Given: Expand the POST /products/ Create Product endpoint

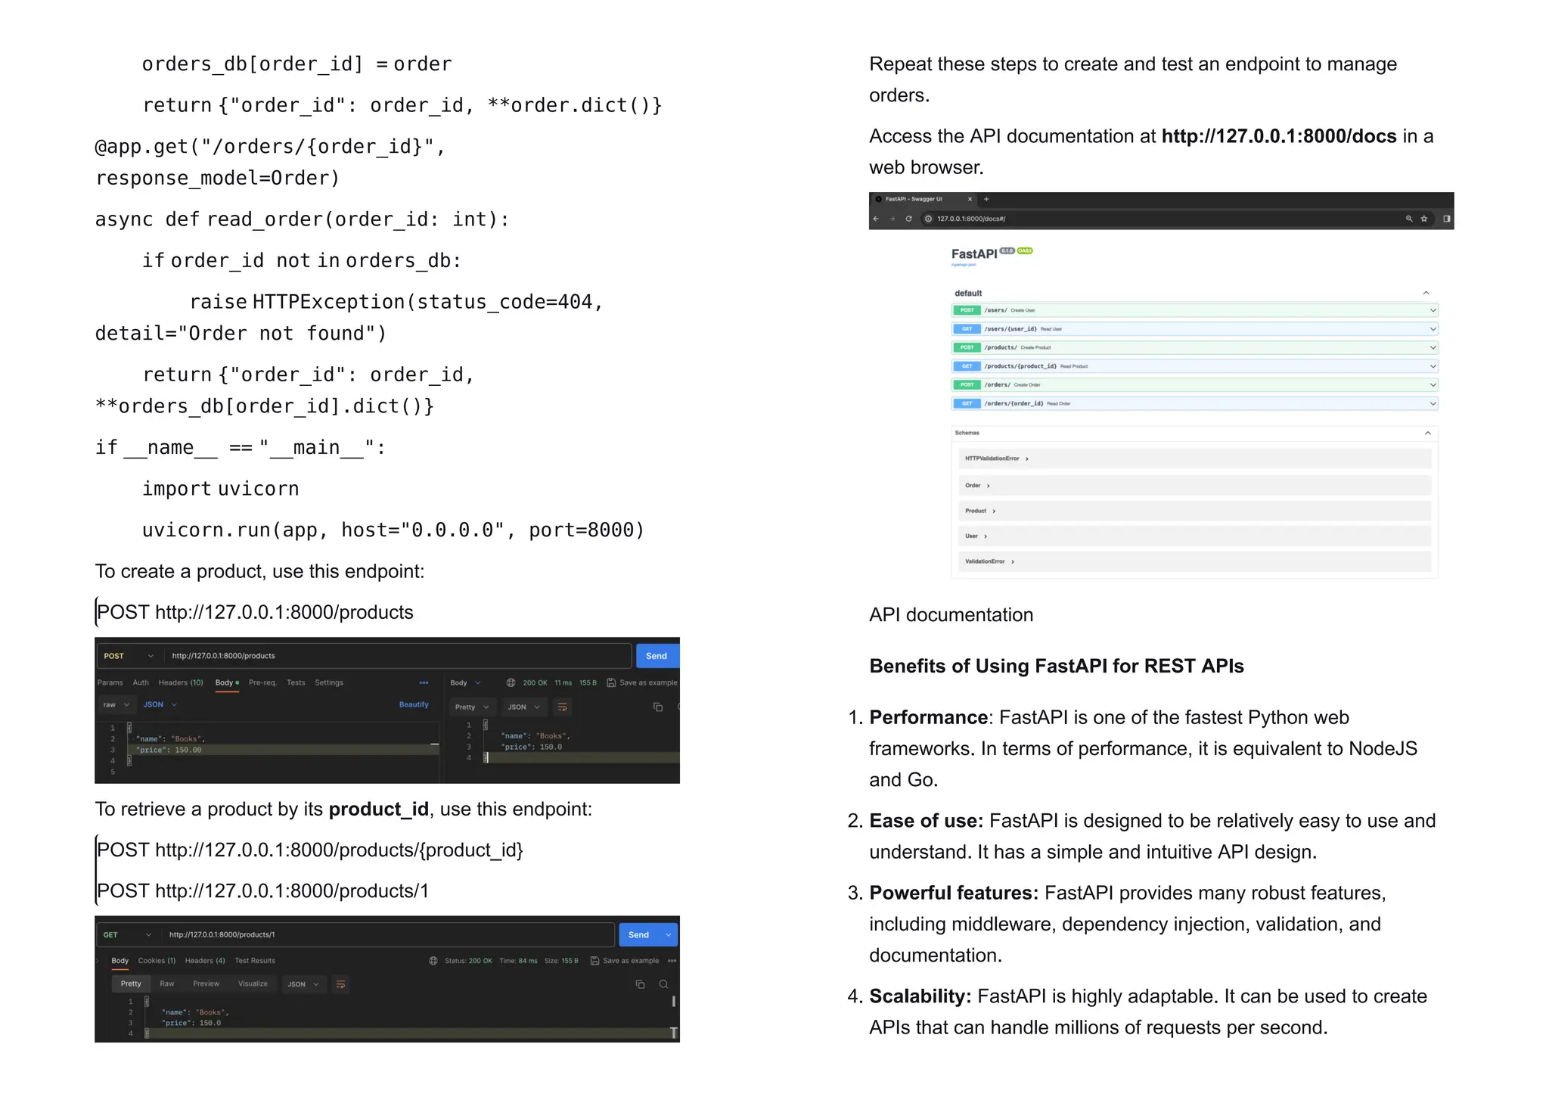Looking at the screenshot, I should point(1194,347).
